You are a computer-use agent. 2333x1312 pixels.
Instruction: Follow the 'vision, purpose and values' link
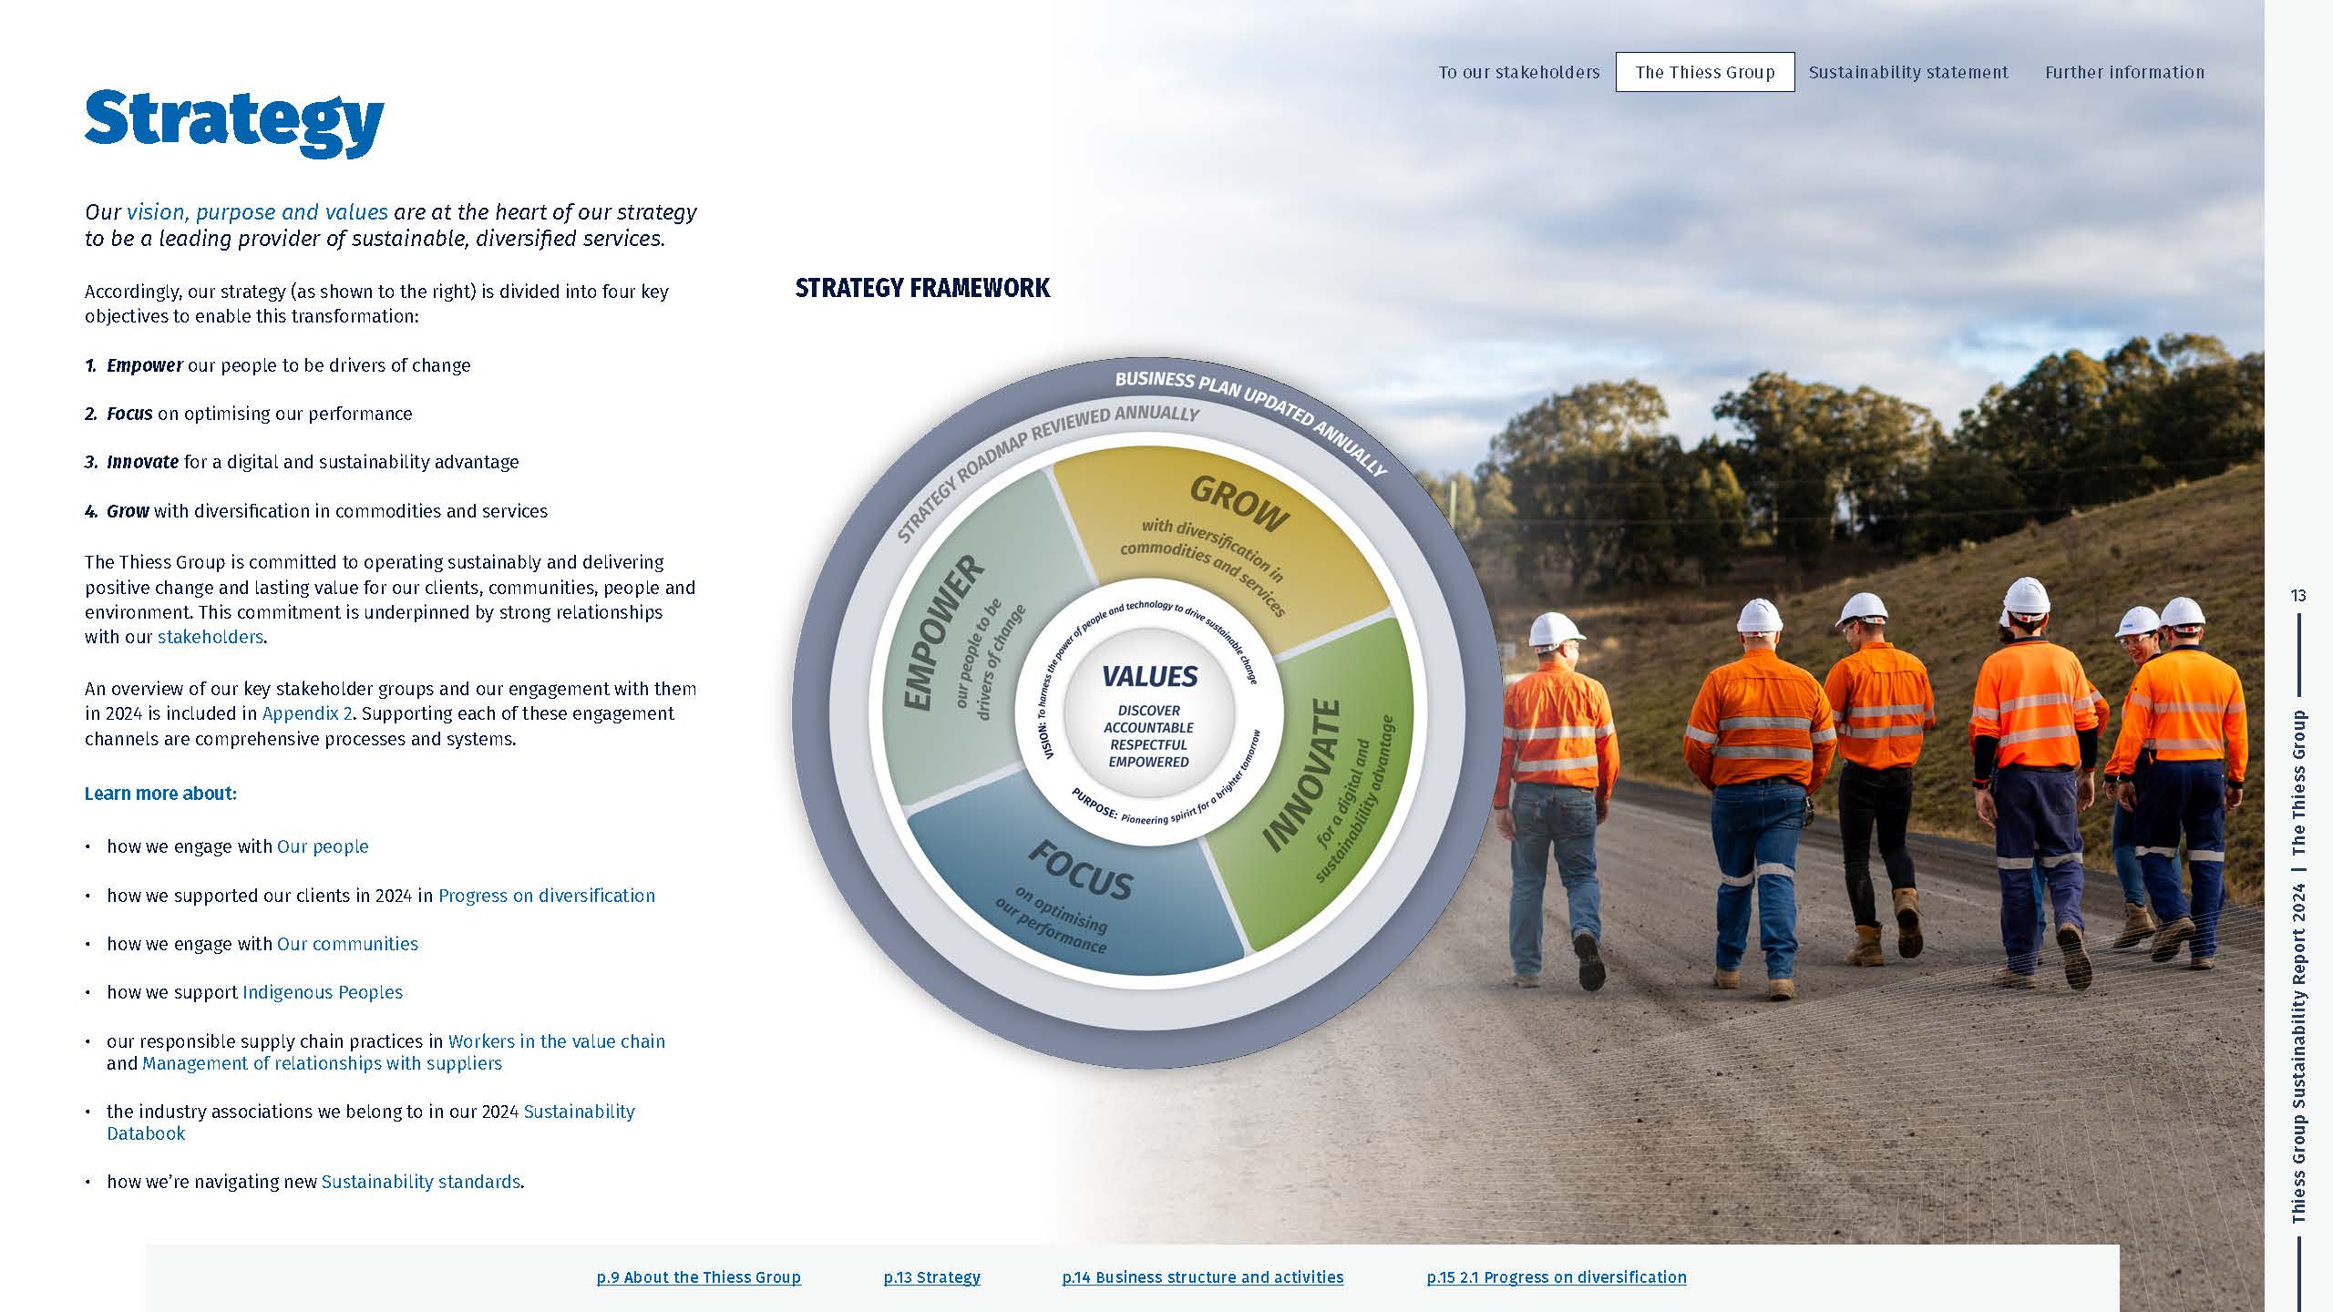pos(257,212)
